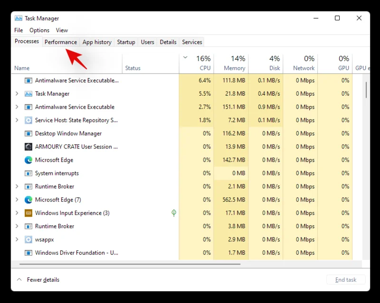Screen dimensions: 380x303
Task: Click the vertical scrollbar on the right
Action: point(367,90)
